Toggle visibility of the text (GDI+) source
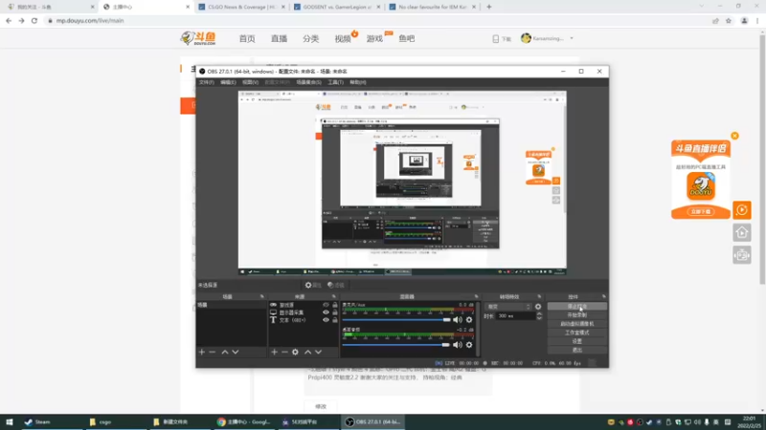Image resolution: width=766 pixels, height=430 pixels. point(326,320)
